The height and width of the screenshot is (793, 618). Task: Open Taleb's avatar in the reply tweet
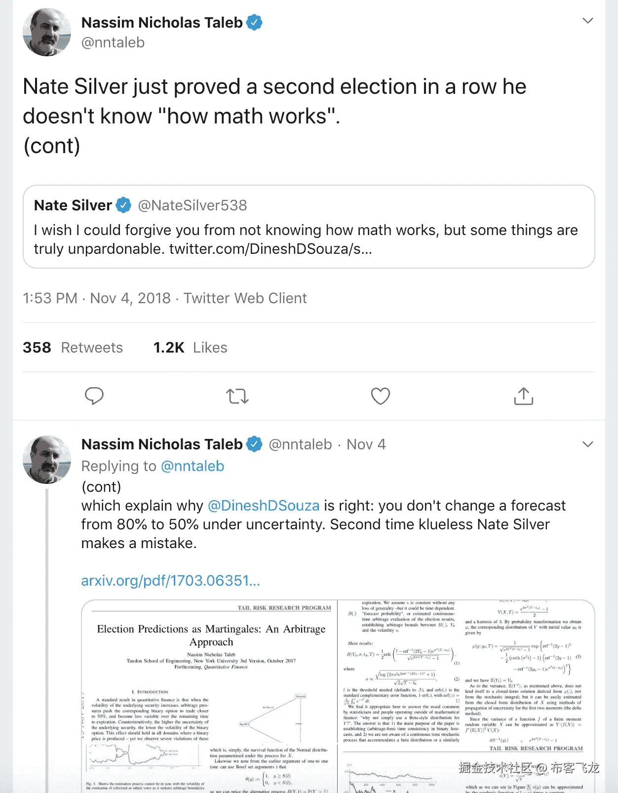click(x=47, y=459)
